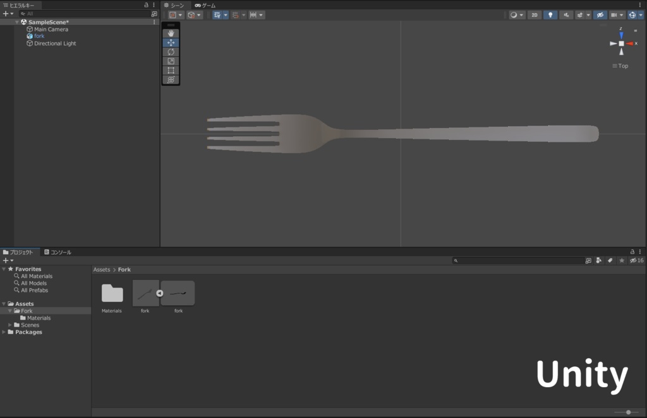Open snap increment settings dropdown arrow
The width and height of the screenshot is (647, 418).
261,15
